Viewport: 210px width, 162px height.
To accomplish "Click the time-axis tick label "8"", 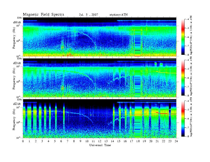I will [x=74, y=141].
